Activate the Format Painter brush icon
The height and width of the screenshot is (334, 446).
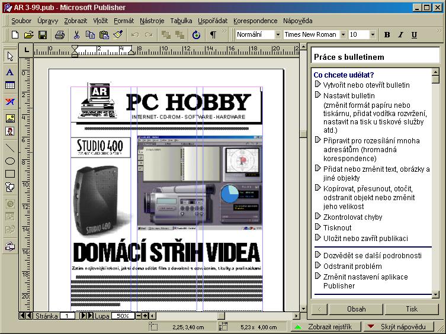pos(118,35)
